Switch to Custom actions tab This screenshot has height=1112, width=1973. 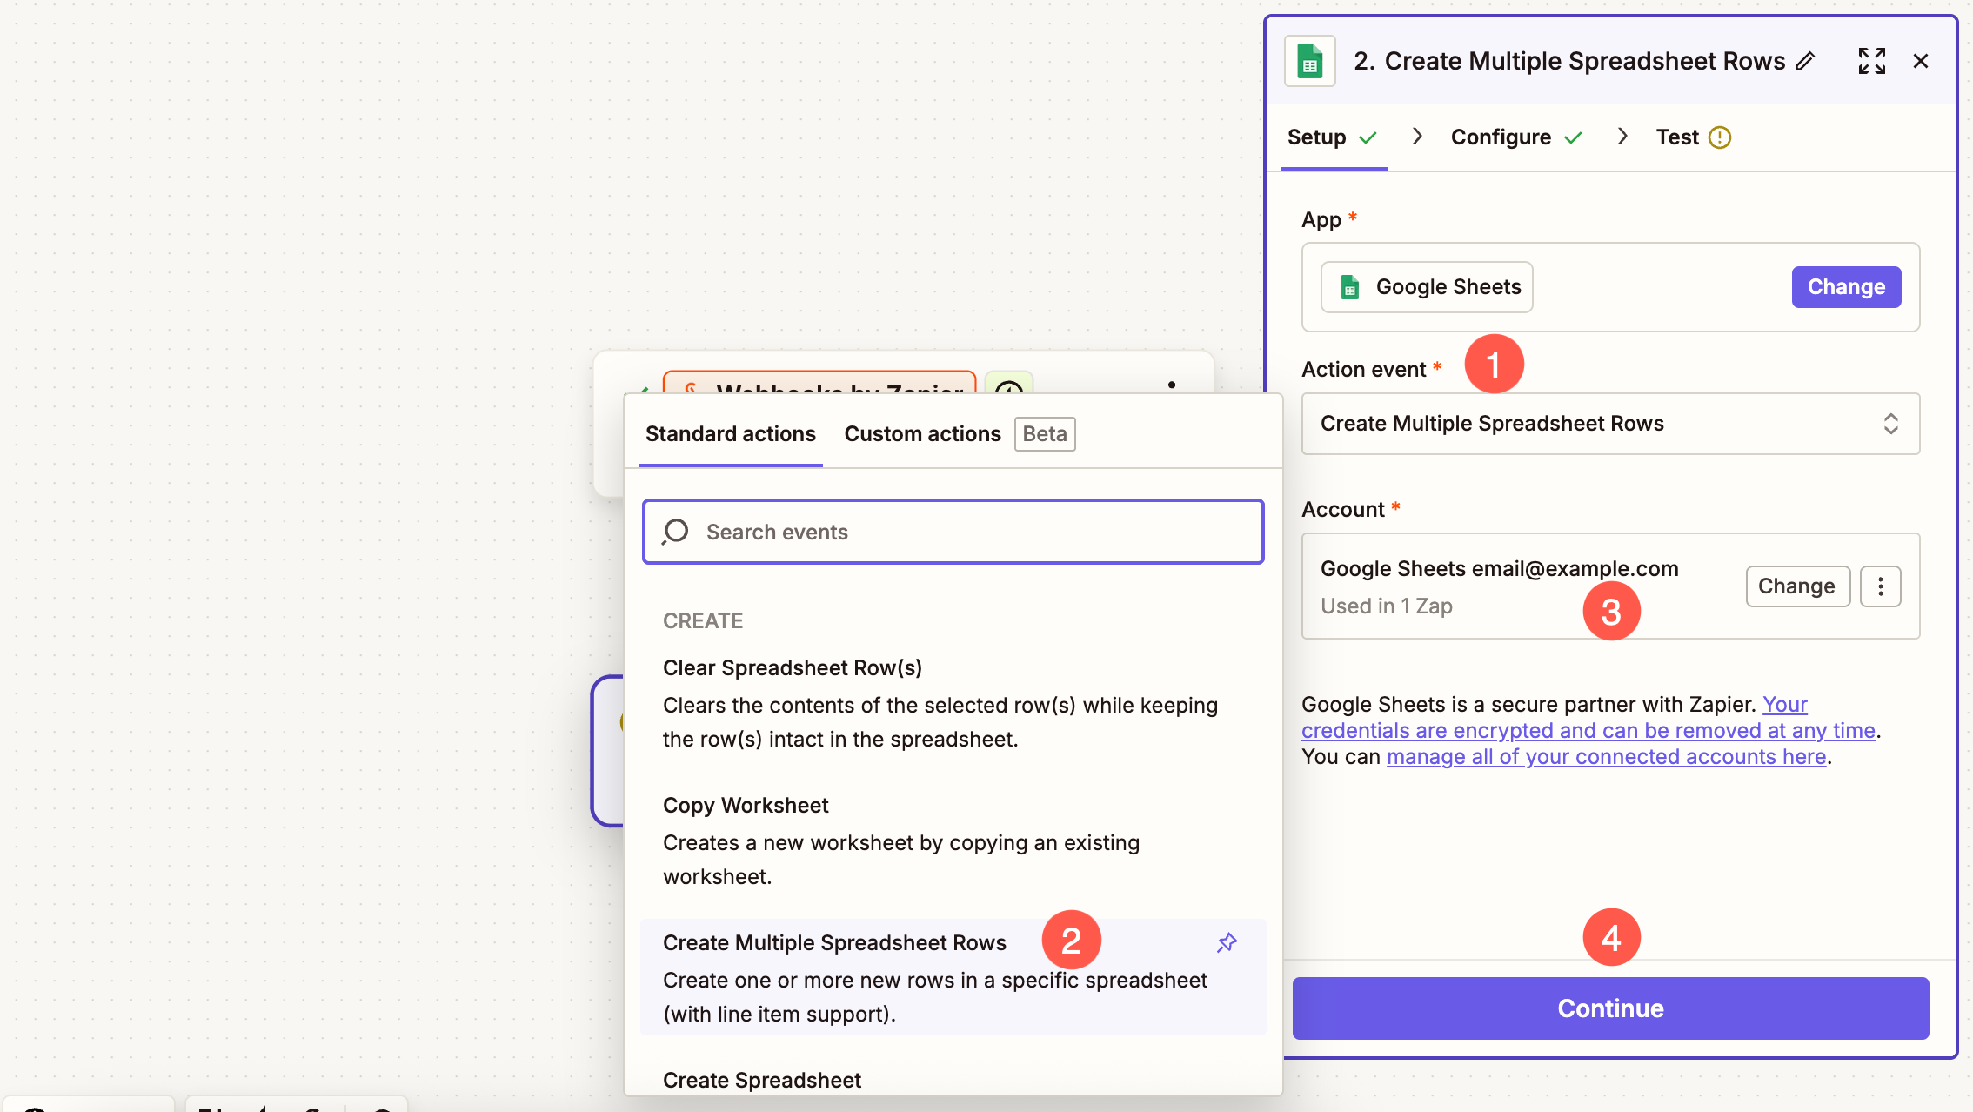coord(922,434)
